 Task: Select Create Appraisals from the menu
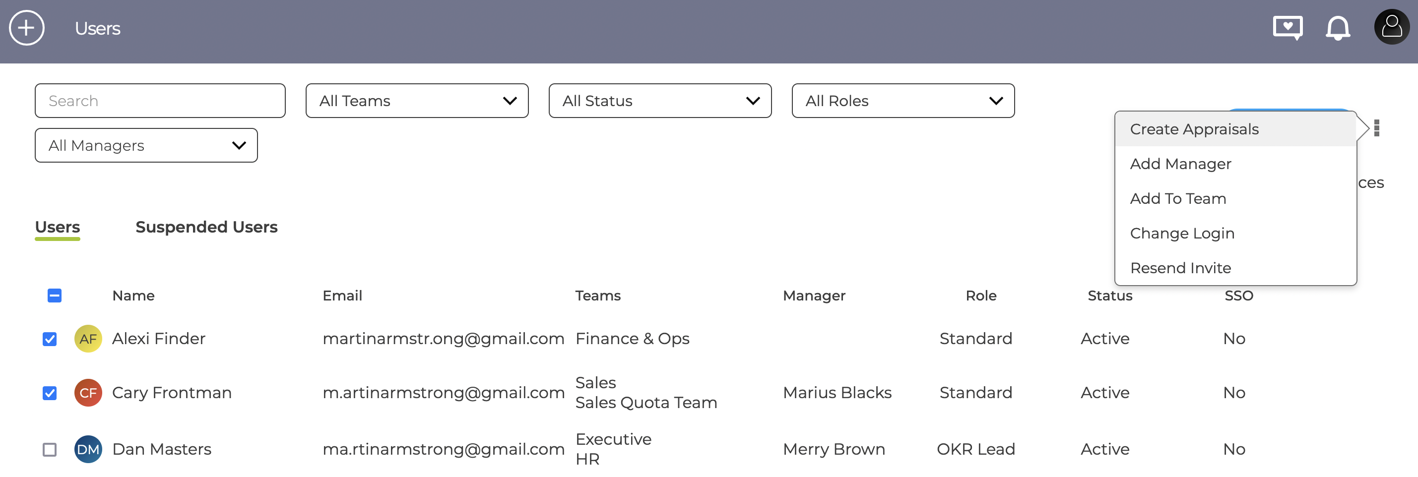tap(1235, 129)
